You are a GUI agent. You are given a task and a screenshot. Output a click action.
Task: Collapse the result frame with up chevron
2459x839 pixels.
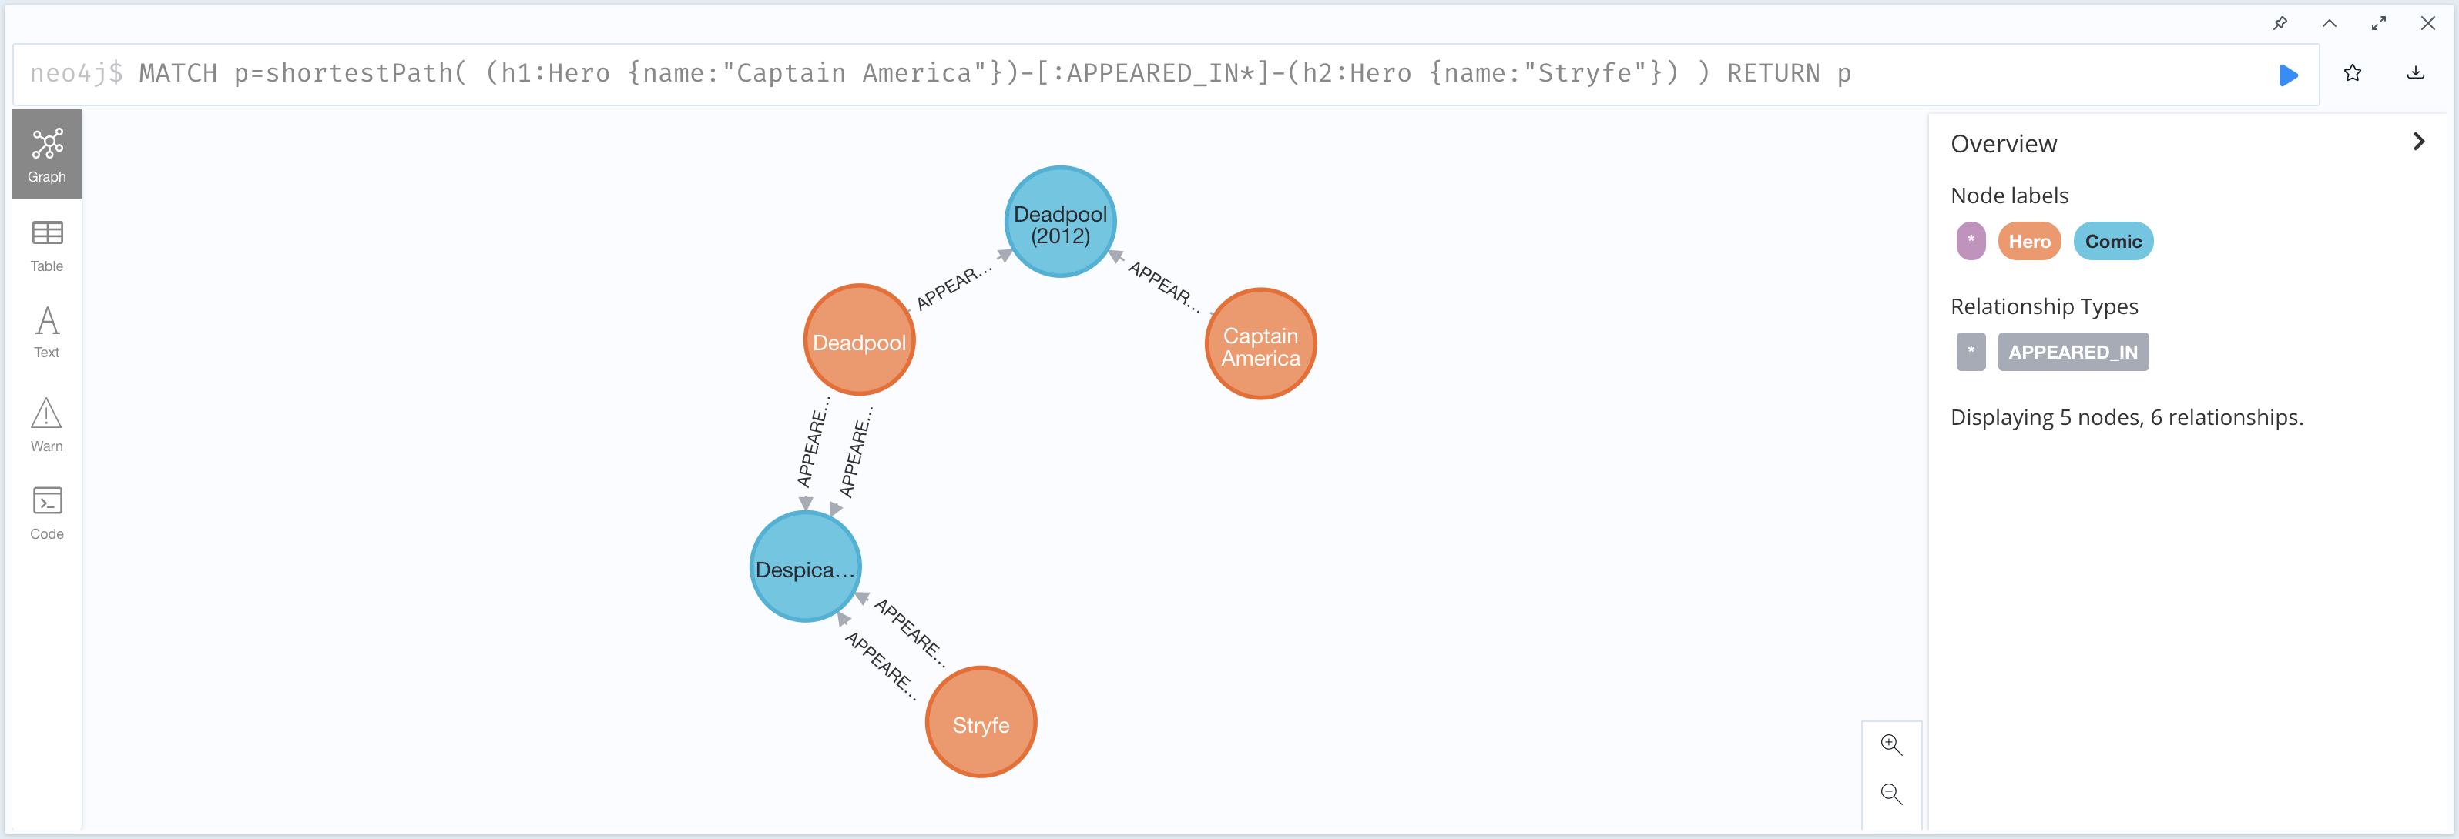[x=2329, y=24]
